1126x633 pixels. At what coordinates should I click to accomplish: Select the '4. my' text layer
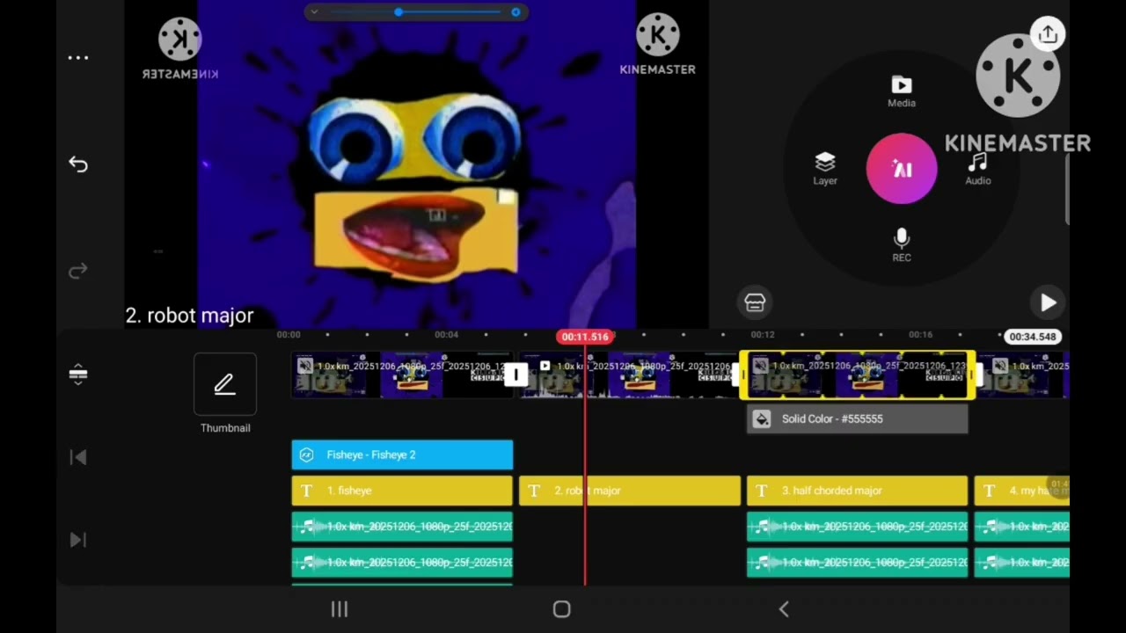pos(1022,491)
